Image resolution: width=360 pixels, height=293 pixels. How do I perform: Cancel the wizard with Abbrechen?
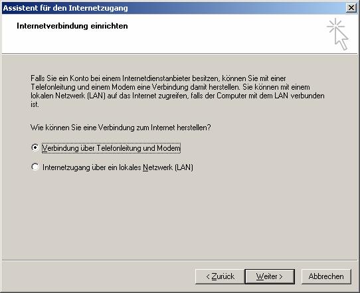point(326,276)
